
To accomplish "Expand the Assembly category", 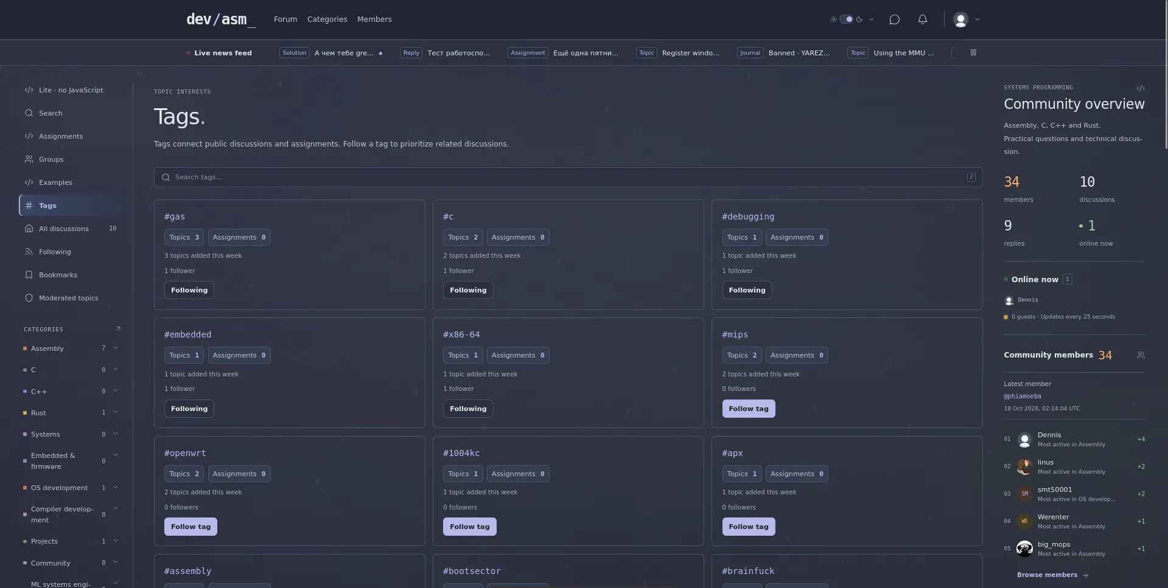I will (116, 348).
